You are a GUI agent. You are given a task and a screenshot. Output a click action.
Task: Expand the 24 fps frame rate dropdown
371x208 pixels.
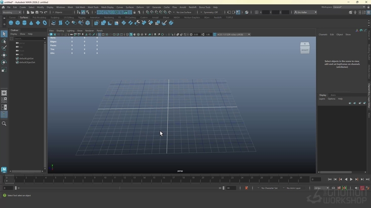pos(321,188)
